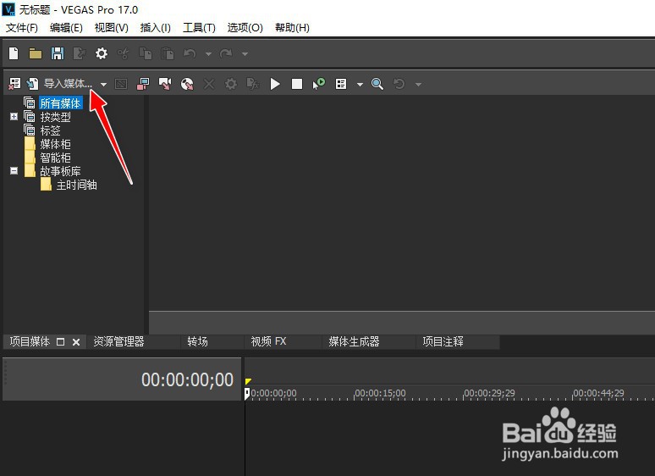This screenshot has height=476, width=655.
Task: Open the 编辑(E) menu
Action: [x=66, y=28]
